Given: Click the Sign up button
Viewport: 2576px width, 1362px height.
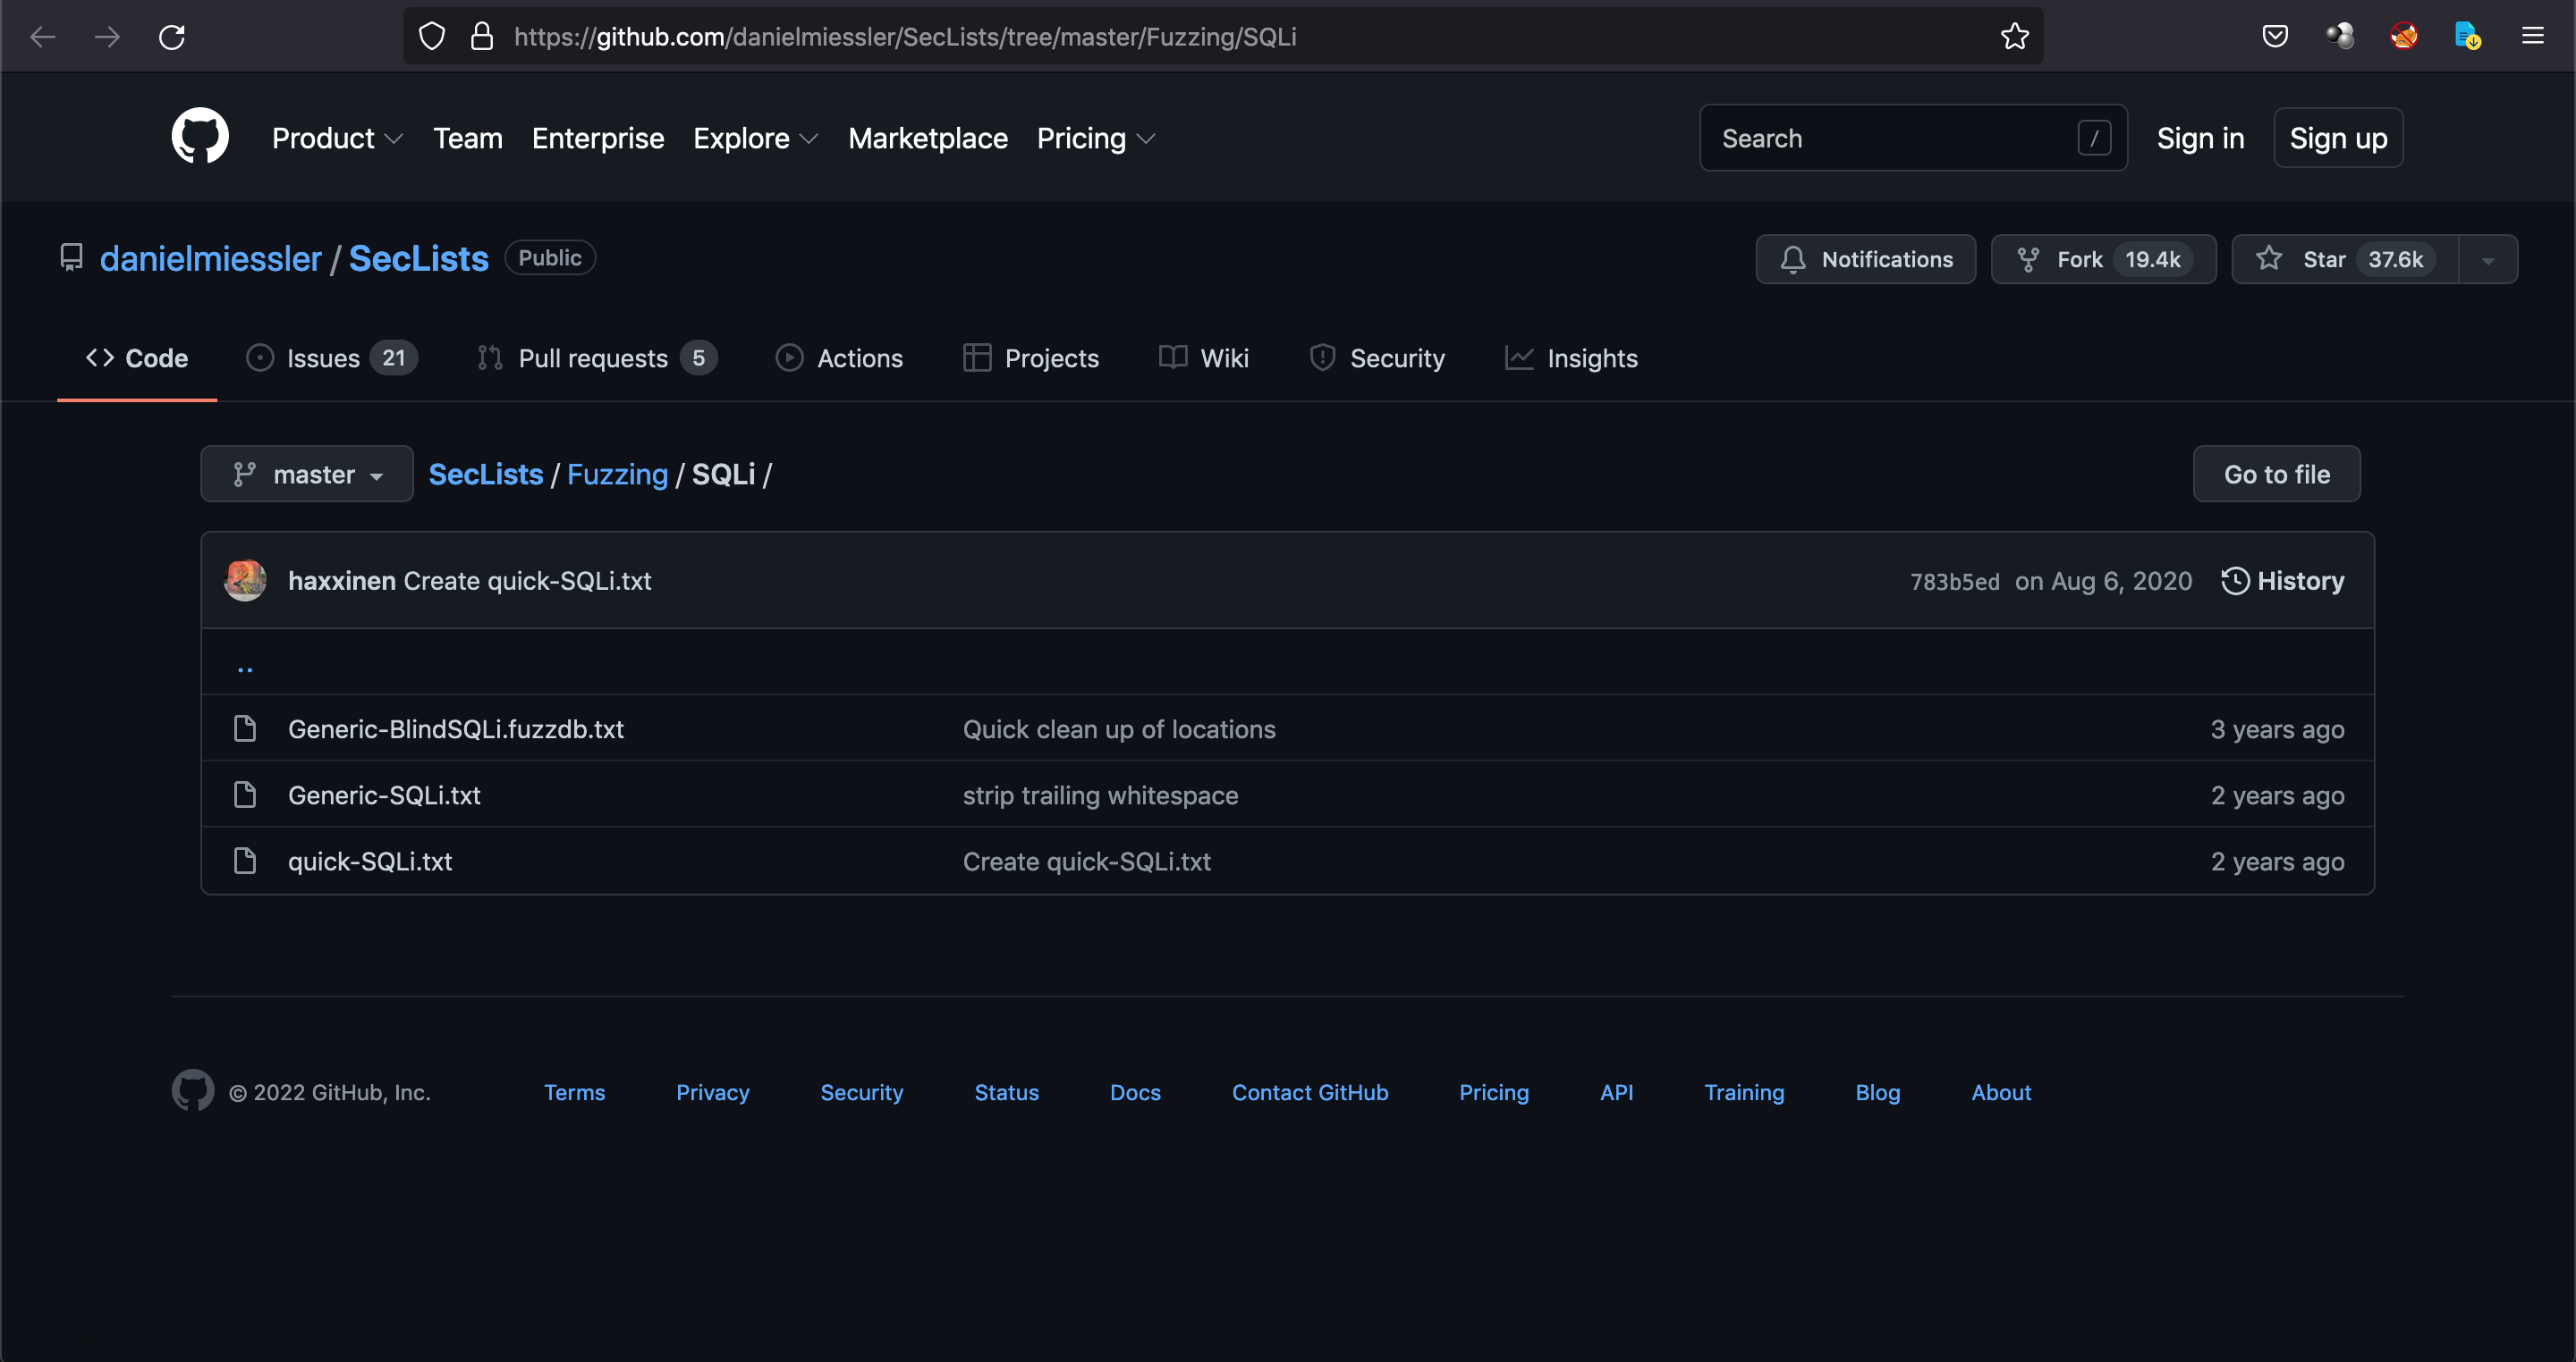Looking at the screenshot, I should pos(2338,138).
